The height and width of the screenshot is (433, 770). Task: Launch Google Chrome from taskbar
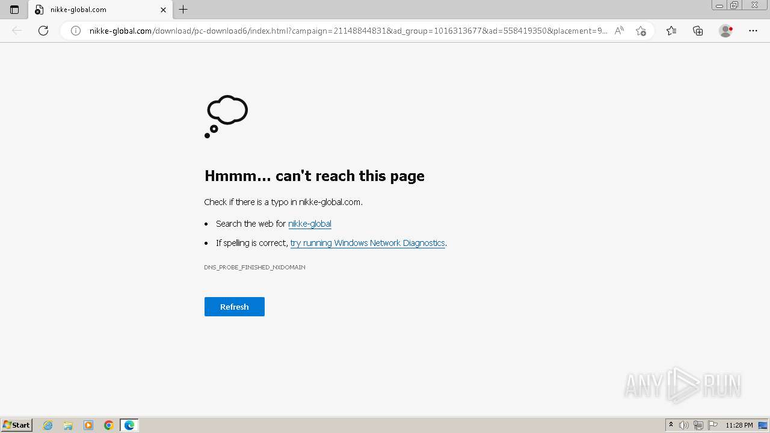pyautogui.click(x=109, y=425)
